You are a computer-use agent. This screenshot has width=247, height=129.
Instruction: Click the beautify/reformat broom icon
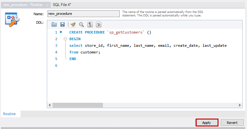[x=73, y=25]
